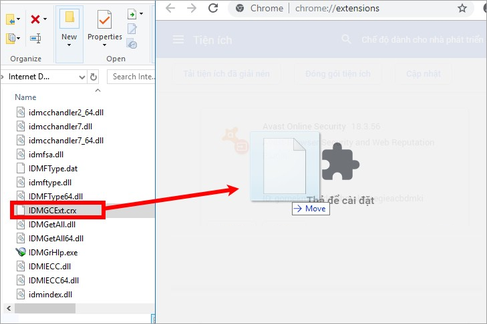Screen dimensions: 487x324
Task: Expand the Delete dropdown arrow
Action: click(x=45, y=19)
